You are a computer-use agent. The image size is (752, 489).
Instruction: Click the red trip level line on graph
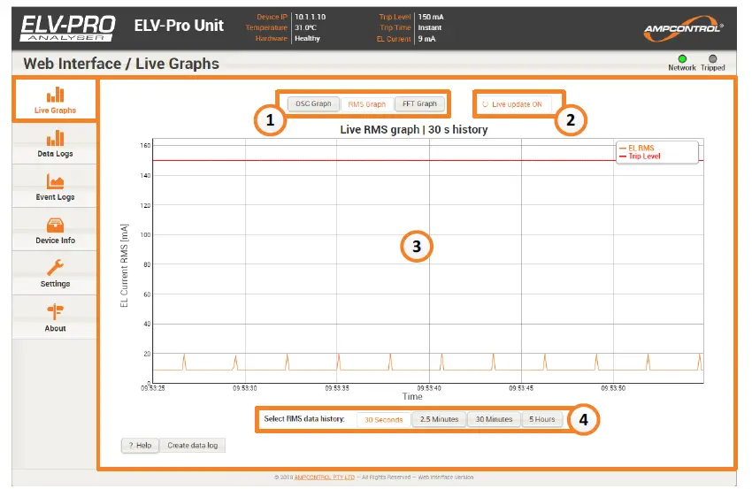(x=384, y=161)
